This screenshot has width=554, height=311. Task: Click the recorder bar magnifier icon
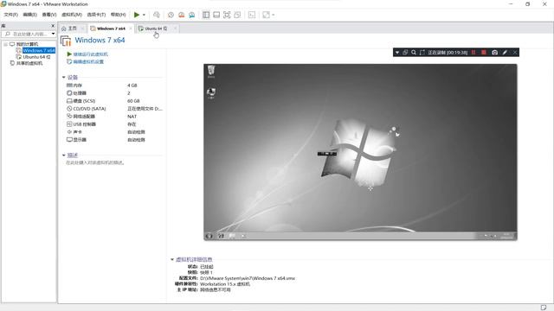click(414, 52)
